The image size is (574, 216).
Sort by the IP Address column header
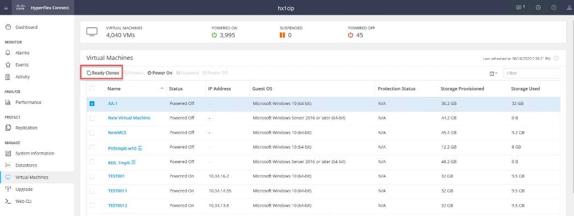coord(220,89)
